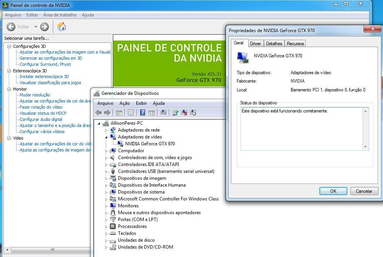Click the Help icon in Device Manager toolbar
The image size is (383, 257).
pyautogui.click(x=142, y=112)
